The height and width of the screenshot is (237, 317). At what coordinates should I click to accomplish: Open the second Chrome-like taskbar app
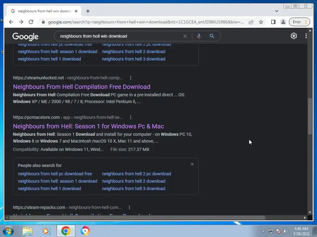click(x=85, y=231)
